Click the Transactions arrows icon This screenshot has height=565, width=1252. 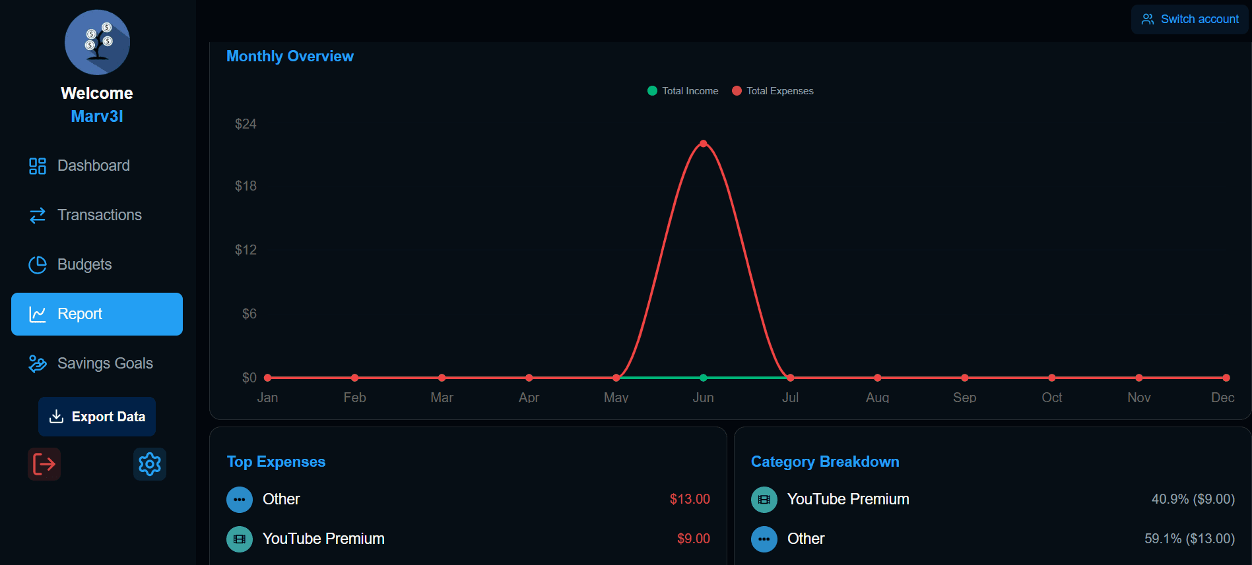click(x=38, y=216)
